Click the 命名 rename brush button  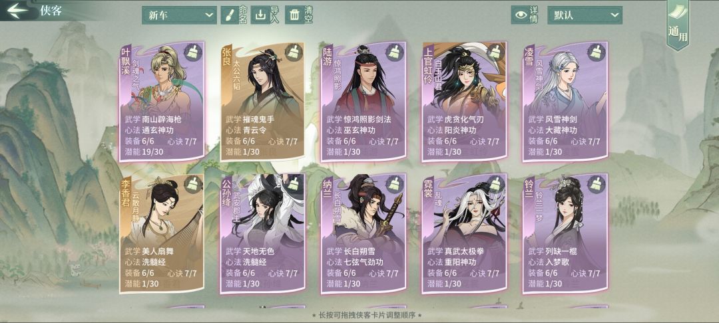pyautogui.click(x=234, y=15)
